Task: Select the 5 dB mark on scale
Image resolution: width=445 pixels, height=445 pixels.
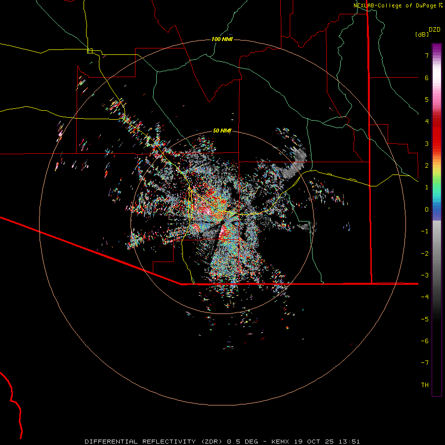Action: [427, 99]
